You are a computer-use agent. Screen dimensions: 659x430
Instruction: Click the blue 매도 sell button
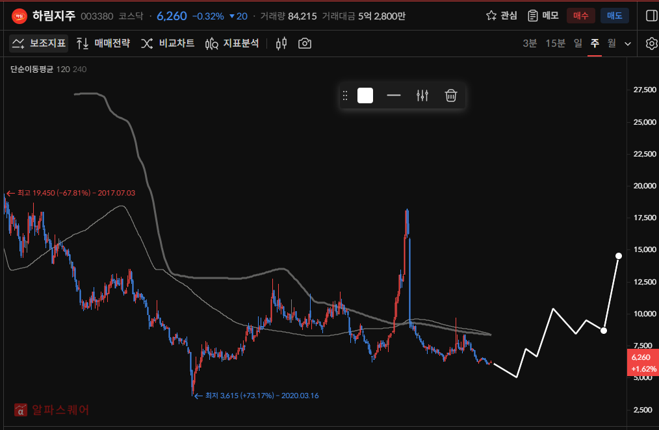614,16
